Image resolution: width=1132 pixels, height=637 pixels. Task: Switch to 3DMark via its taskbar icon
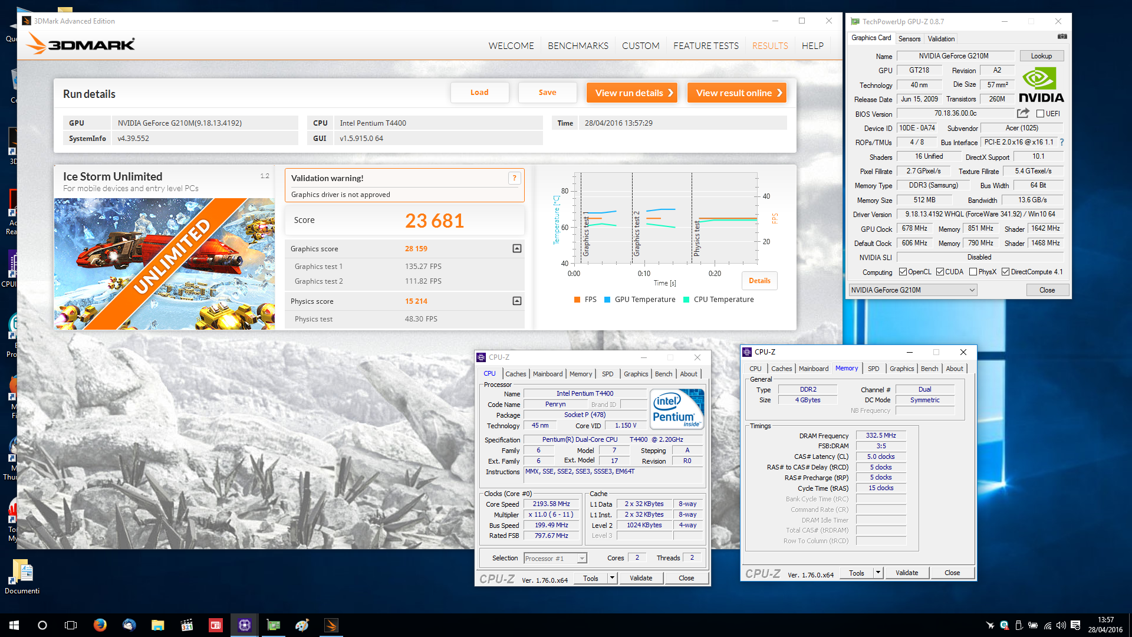(331, 625)
